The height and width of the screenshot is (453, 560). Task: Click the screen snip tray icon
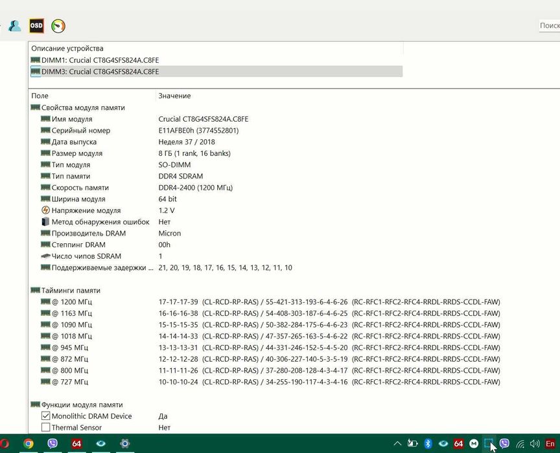pos(489,443)
